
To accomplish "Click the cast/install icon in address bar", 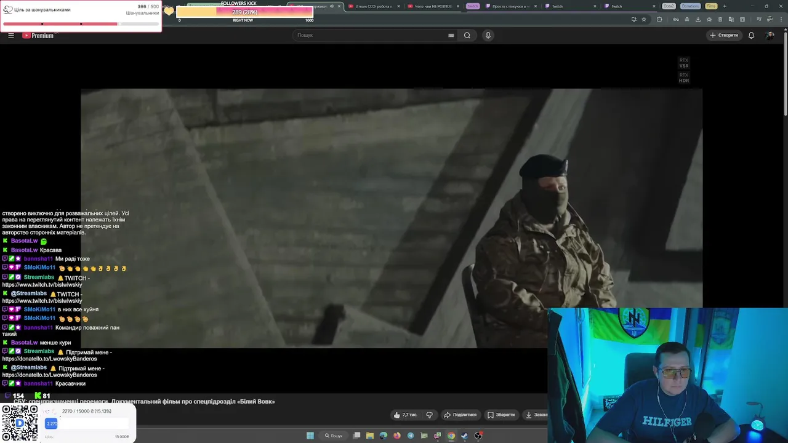I will pyautogui.click(x=633, y=19).
